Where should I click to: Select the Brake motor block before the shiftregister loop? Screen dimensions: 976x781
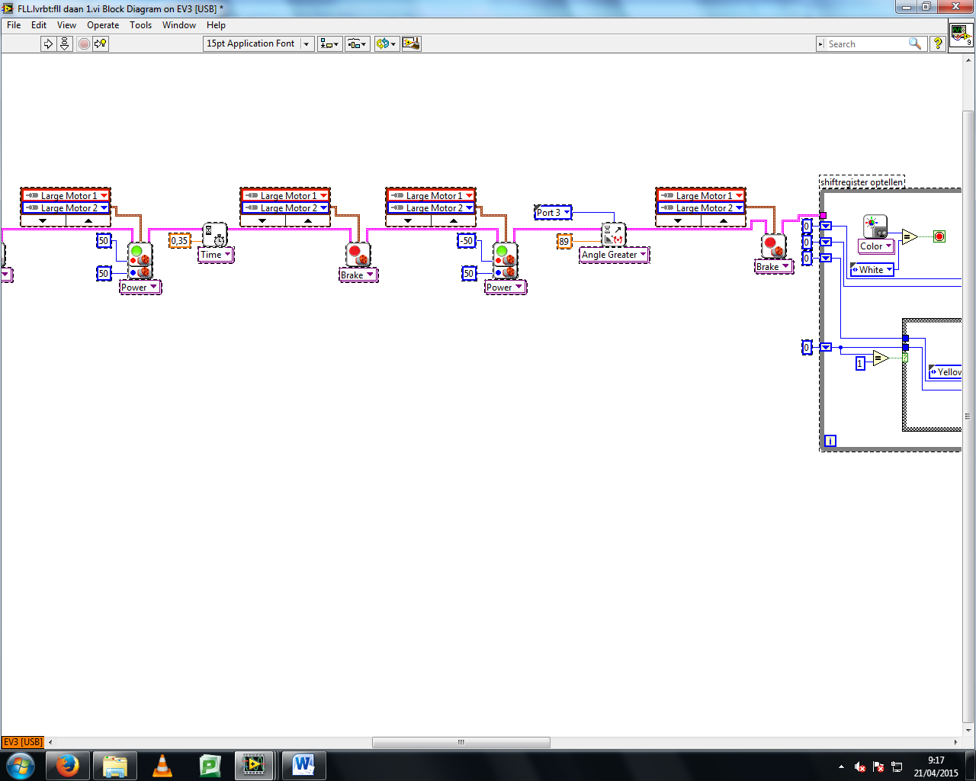[x=774, y=246]
